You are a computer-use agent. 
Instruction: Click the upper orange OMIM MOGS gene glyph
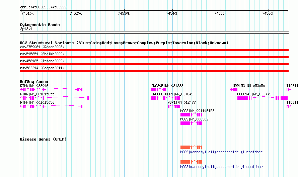191,147
